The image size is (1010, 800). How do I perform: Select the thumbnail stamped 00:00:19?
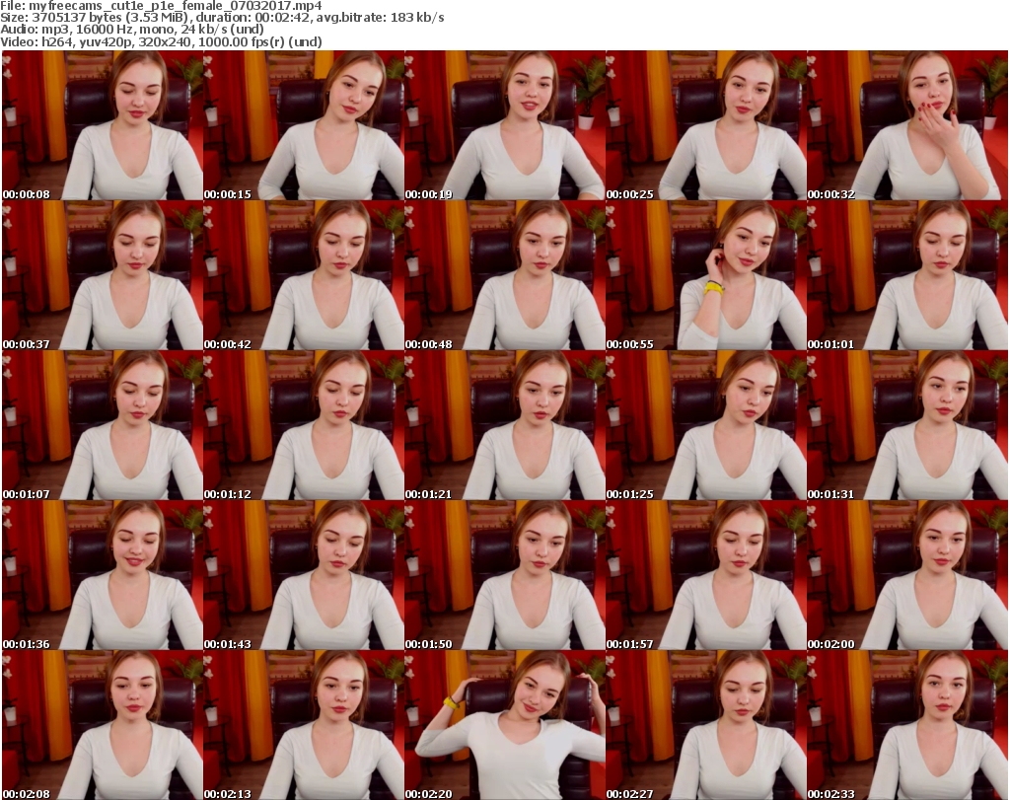click(505, 125)
